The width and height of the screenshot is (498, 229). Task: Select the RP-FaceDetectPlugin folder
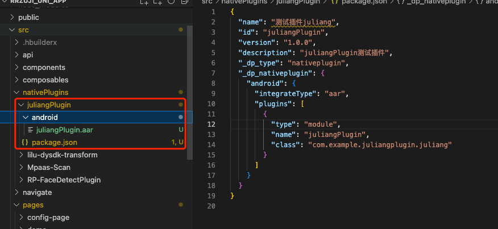pos(64,180)
